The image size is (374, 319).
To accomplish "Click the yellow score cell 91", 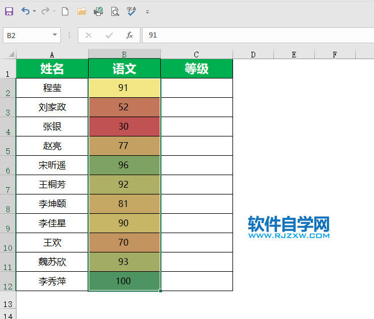I will click(x=124, y=88).
